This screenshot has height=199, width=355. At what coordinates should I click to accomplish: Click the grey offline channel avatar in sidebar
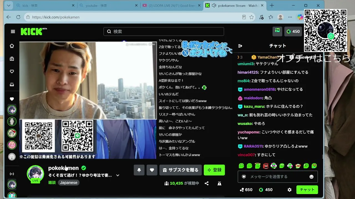pos(12,157)
